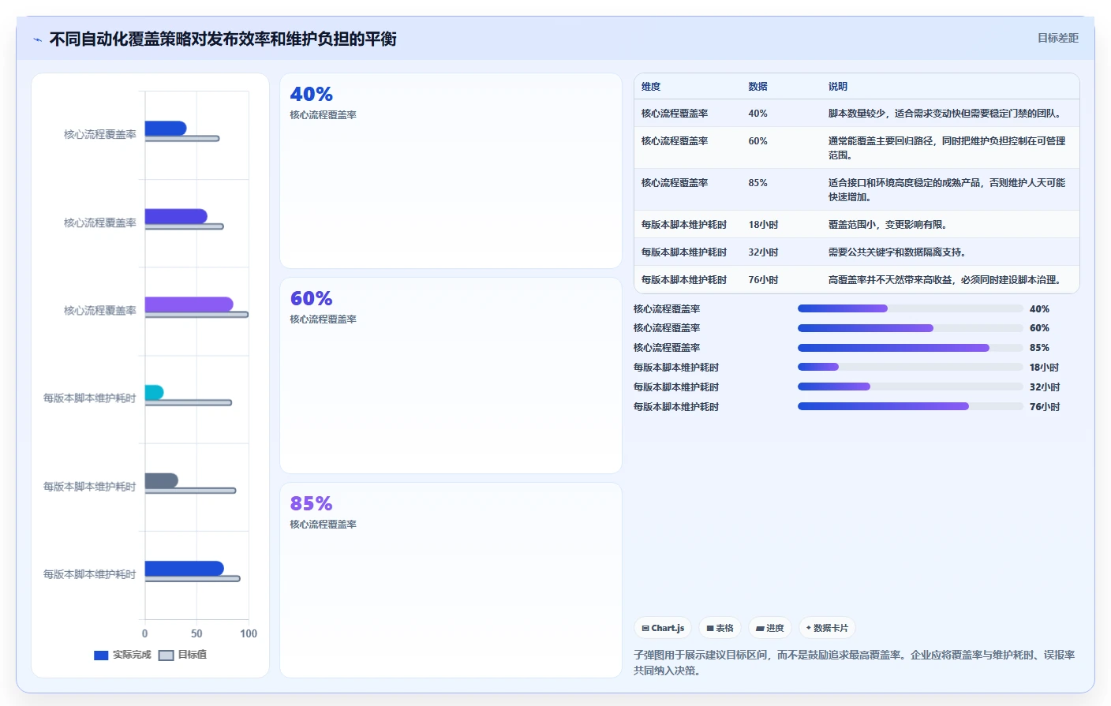1111x706 pixels.
Task: Click the 32小时 cell in the table
Action: click(763, 252)
